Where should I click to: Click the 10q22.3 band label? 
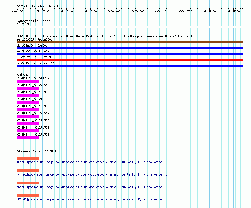(x=23, y=24)
